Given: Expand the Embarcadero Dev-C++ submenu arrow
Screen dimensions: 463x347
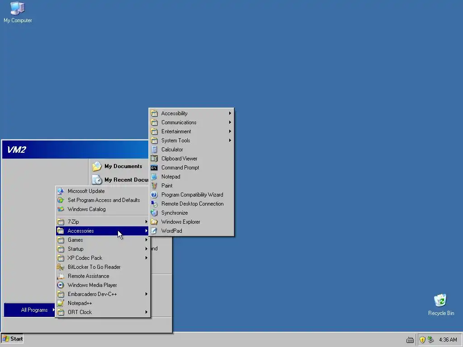Looking at the screenshot, I should tap(146, 294).
